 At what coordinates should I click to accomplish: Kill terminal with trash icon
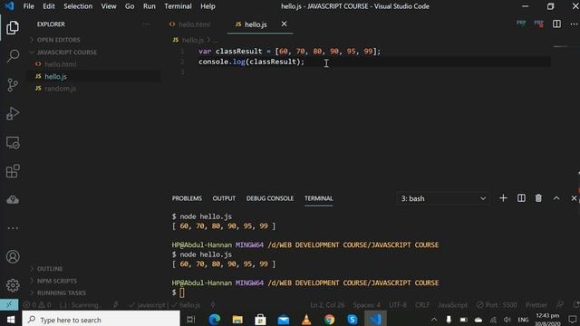[x=538, y=198]
